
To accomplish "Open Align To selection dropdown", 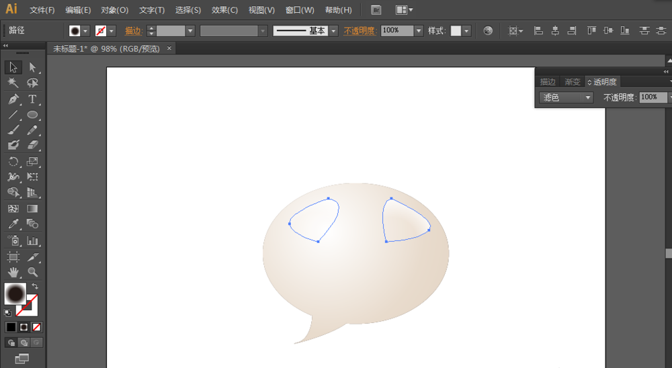I will (x=515, y=31).
